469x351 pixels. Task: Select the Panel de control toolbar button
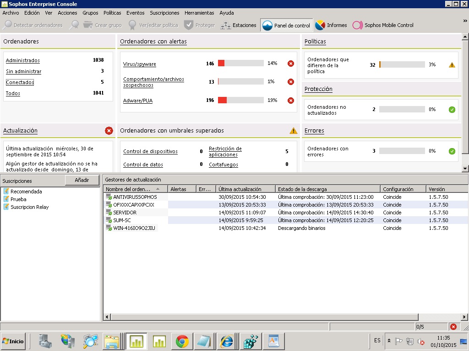coord(286,26)
